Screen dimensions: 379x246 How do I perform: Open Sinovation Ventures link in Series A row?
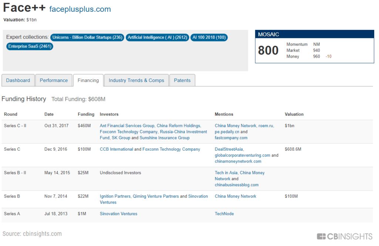[x=118, y=214]
